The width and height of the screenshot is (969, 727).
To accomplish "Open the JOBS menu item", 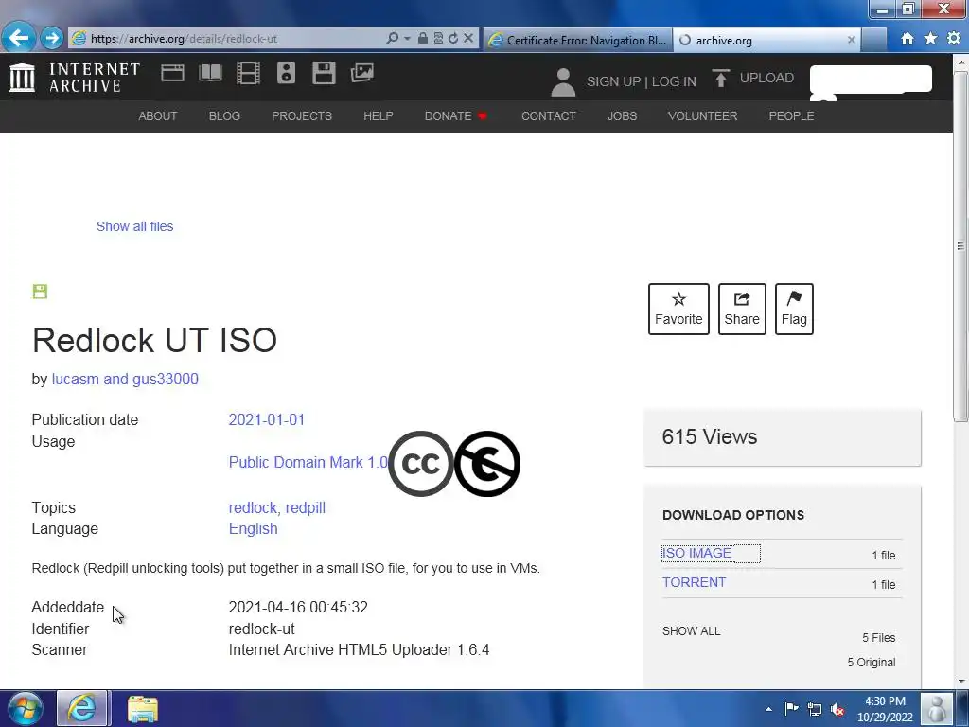I will (622, 116).
